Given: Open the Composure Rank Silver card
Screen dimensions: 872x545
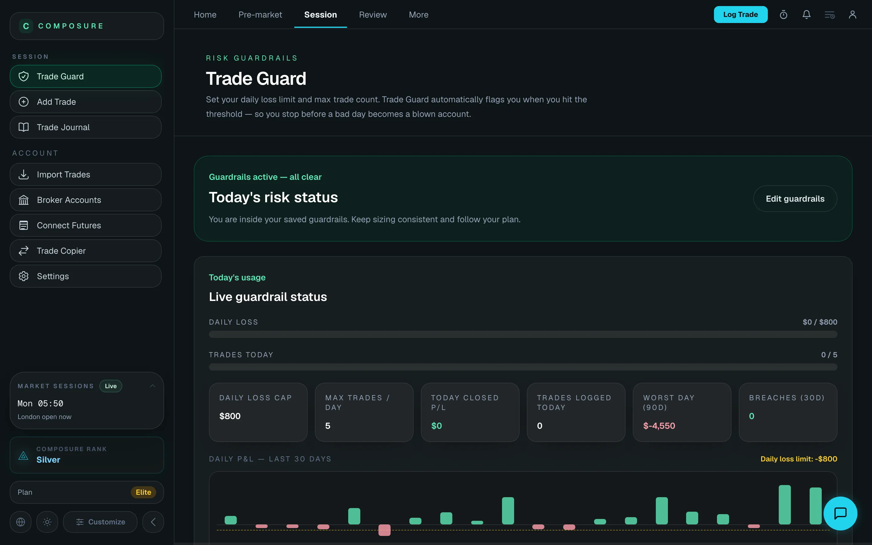Looking at the screenshot, I should coord(87,455).
